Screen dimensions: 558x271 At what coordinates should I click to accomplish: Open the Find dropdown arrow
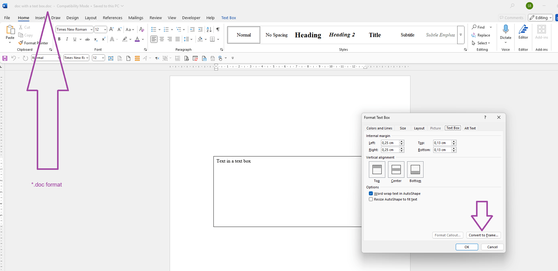[x=491, y=27]
